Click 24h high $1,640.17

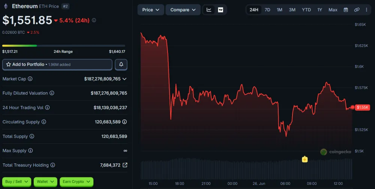click(x=117, y=51)
